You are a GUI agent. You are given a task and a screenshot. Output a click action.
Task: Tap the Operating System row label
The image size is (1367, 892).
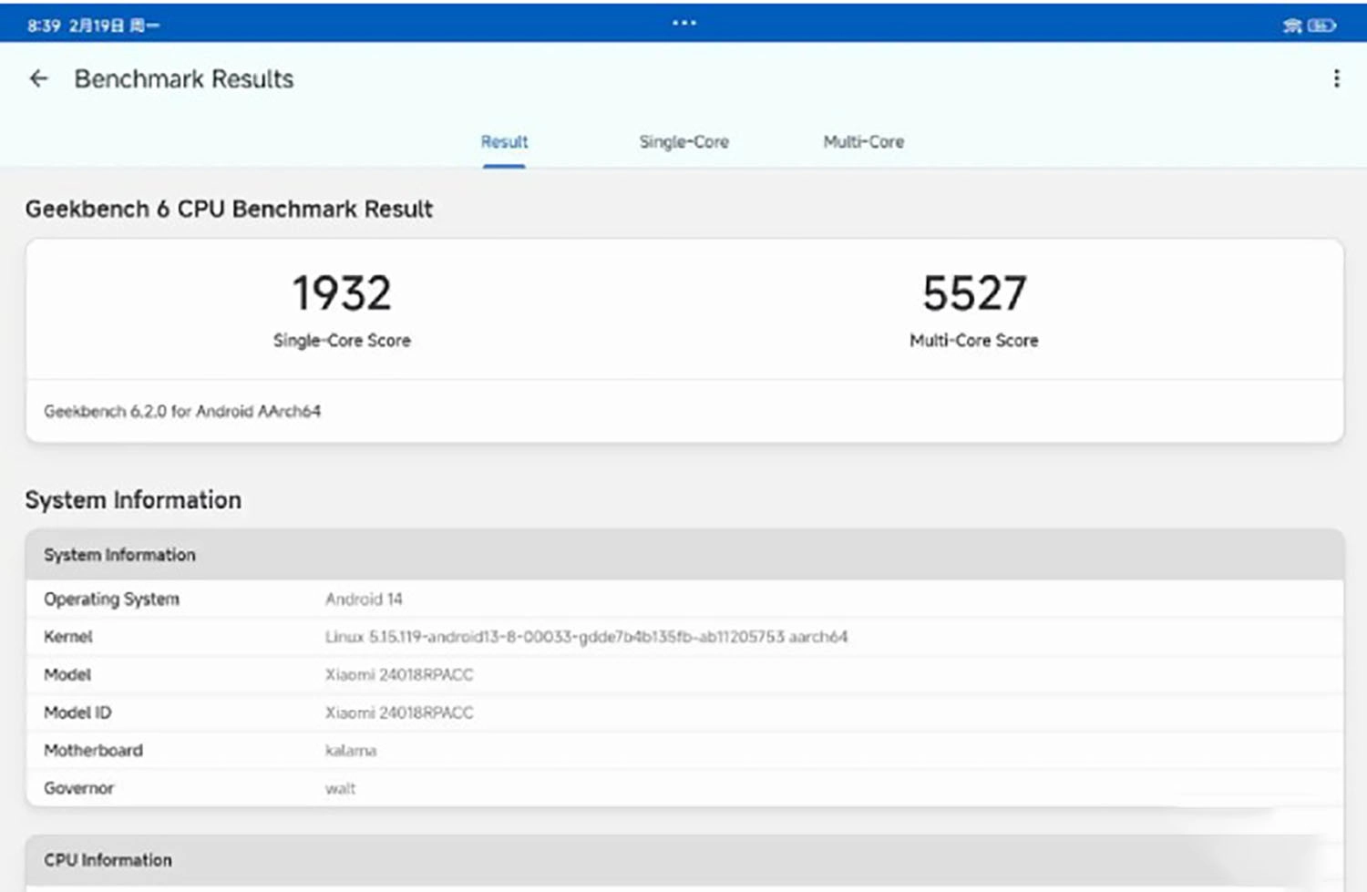(x=111, y=600)
